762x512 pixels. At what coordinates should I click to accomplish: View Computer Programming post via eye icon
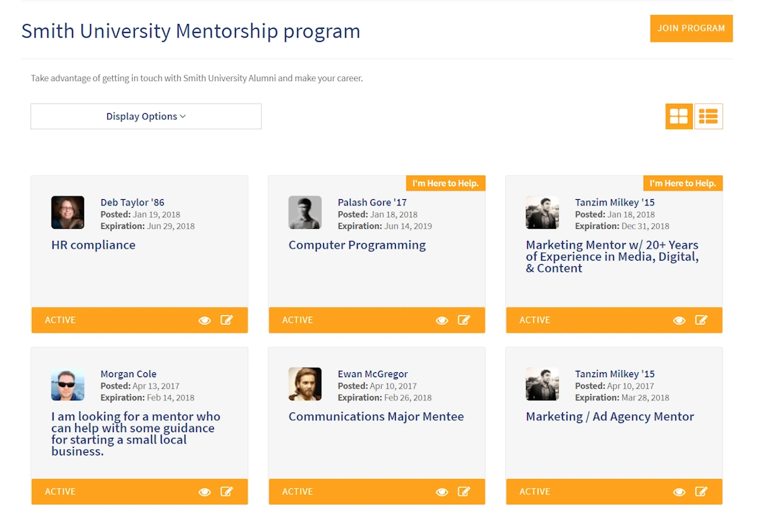click(442, 321)
